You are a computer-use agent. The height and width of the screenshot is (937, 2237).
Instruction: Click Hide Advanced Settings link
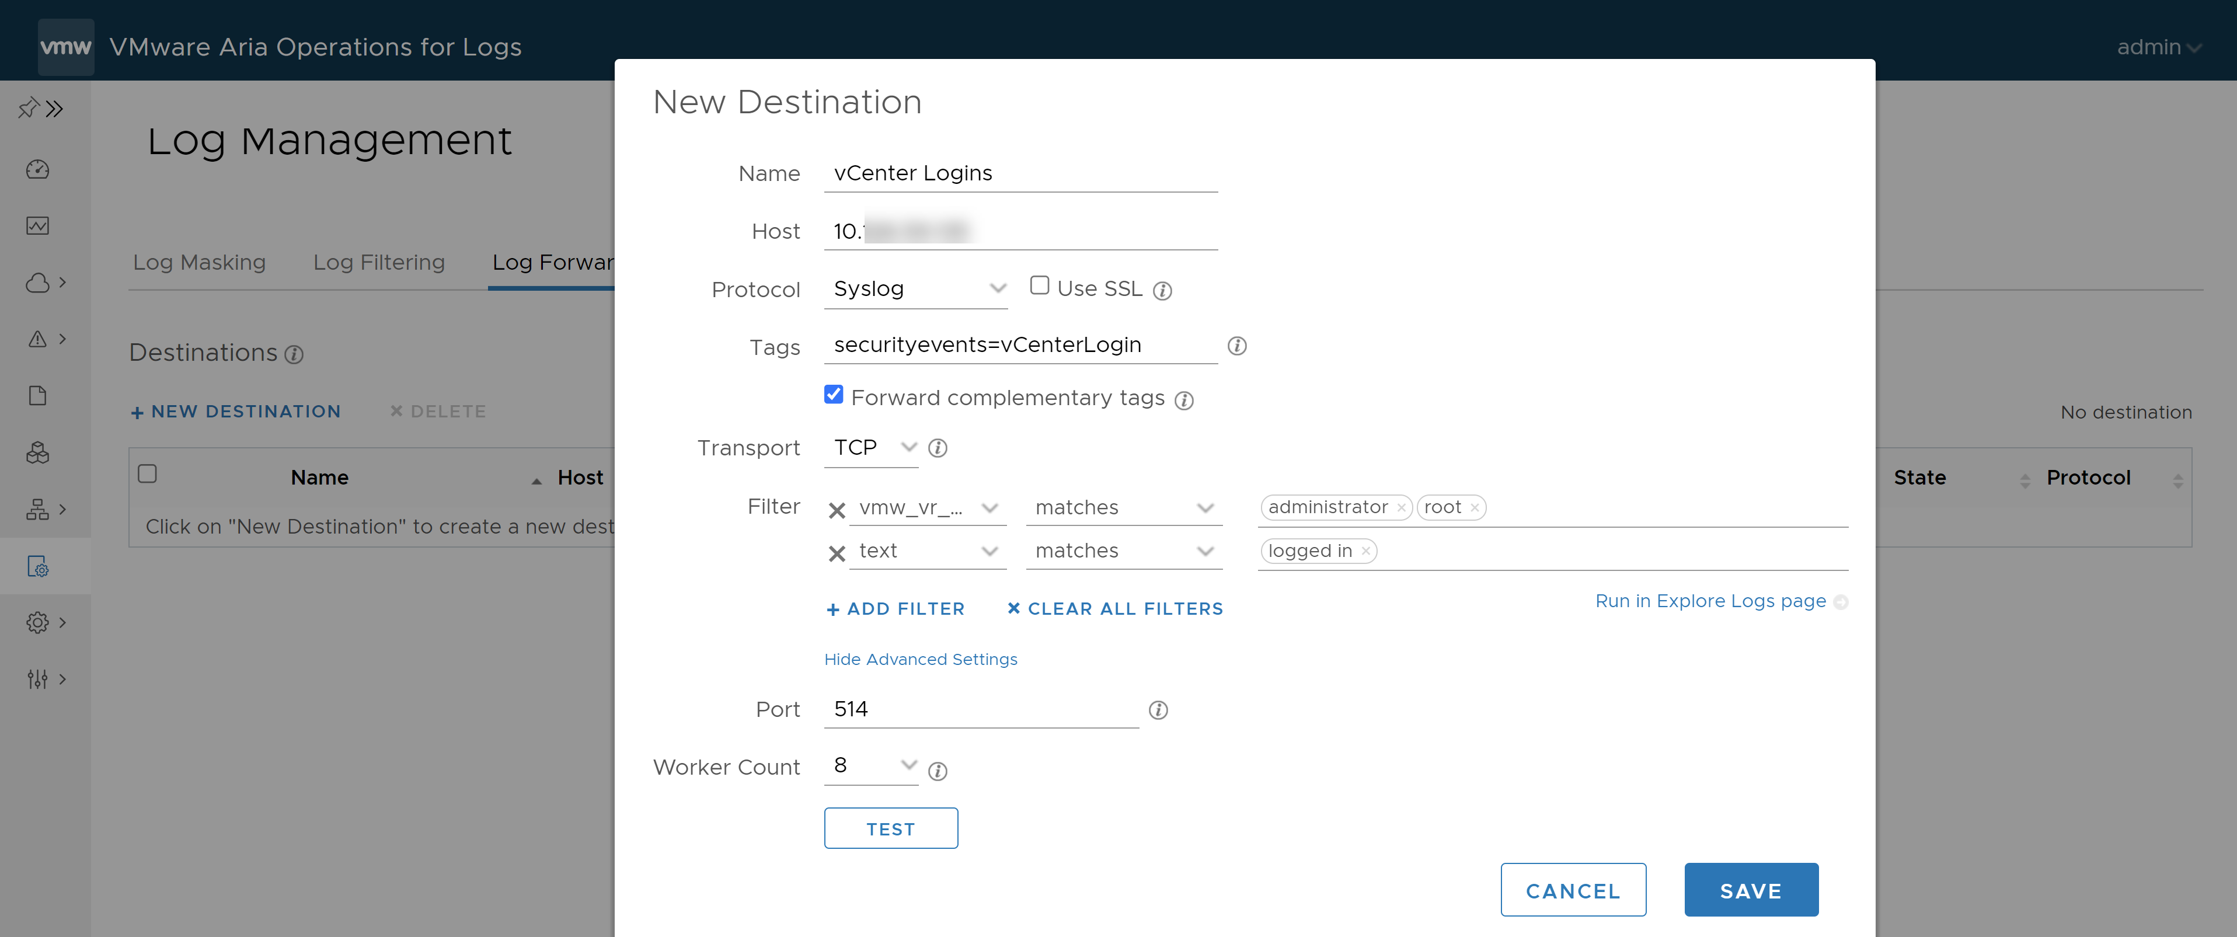920,657
